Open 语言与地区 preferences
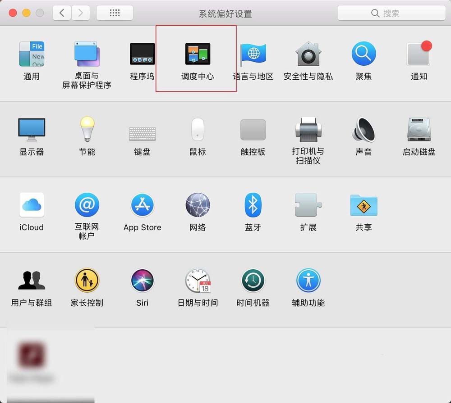 pos(253,54)
